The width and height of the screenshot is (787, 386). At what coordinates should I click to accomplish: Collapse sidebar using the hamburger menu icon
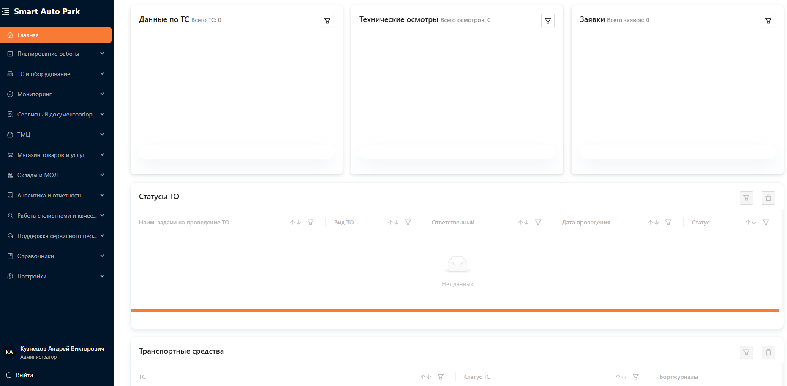tap(5, 11)
